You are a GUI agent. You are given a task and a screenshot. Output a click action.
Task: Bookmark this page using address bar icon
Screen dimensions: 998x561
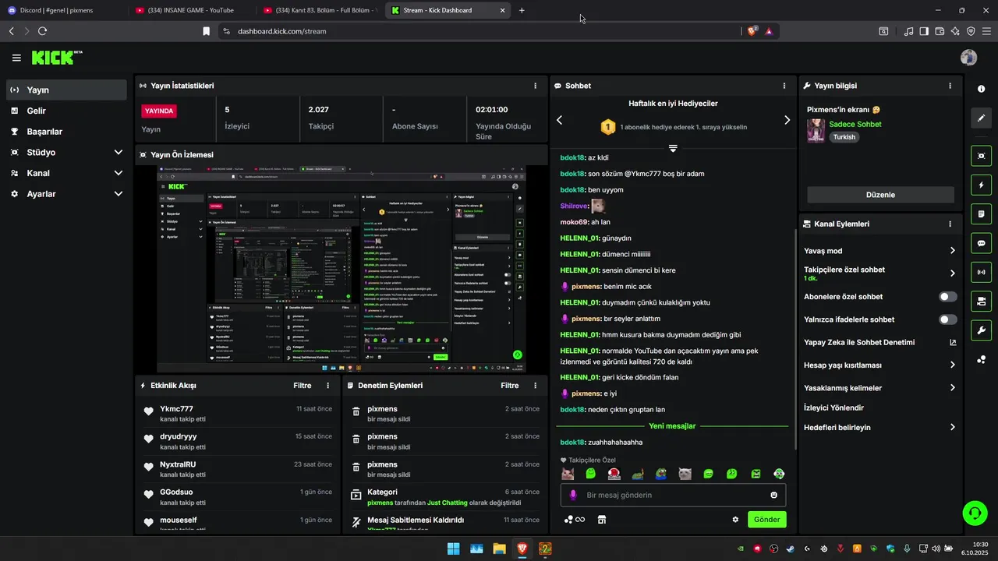click(206, 31)
